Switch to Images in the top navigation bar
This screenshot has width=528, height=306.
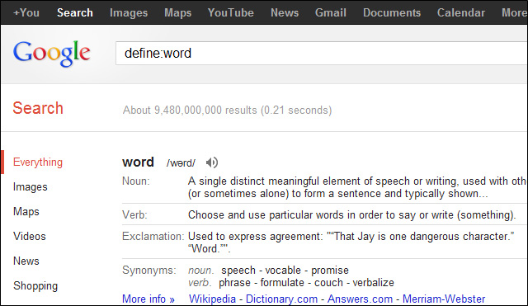pos(129,13)
